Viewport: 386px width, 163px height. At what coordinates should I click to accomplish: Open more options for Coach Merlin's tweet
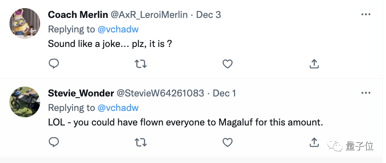click(x=366, y=15)
